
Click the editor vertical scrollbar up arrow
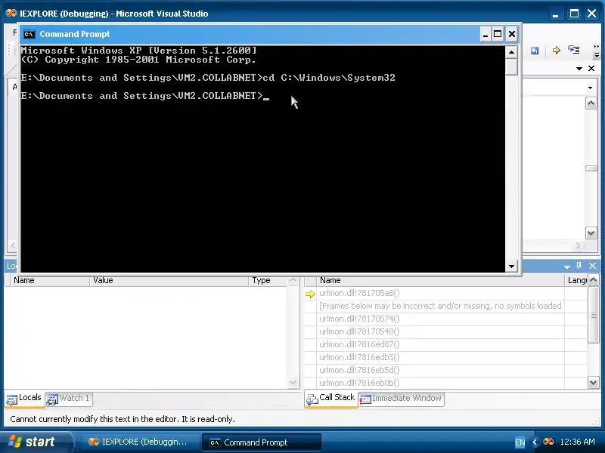591,103
